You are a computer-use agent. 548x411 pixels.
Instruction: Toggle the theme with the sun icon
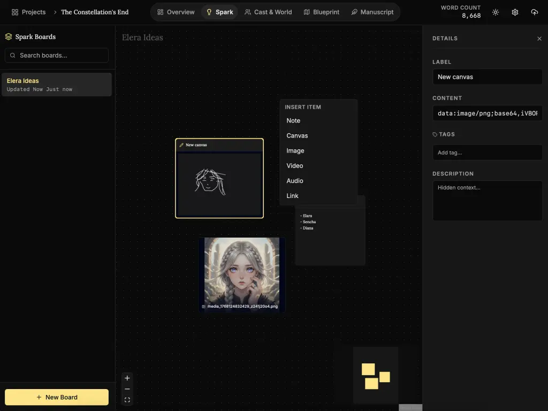click(x=495, y=12)
